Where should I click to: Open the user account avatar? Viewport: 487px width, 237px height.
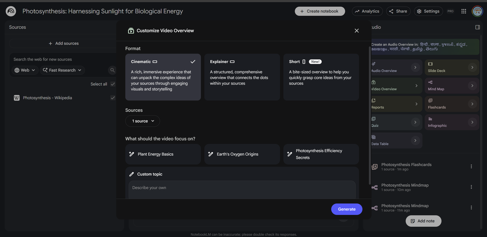point(477,11)
